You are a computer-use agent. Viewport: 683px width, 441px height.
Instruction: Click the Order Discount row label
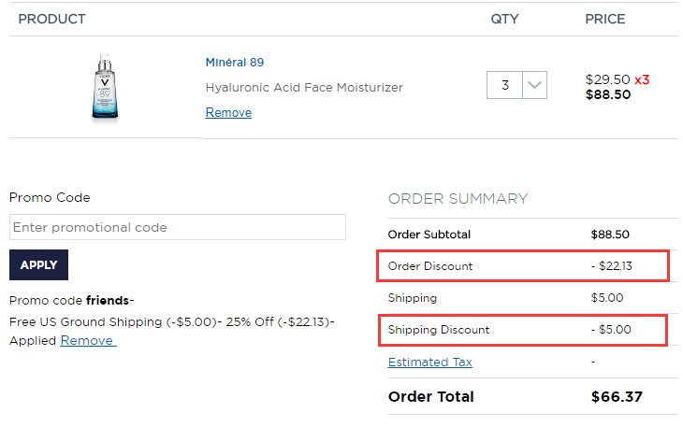(x=430, y=266)
